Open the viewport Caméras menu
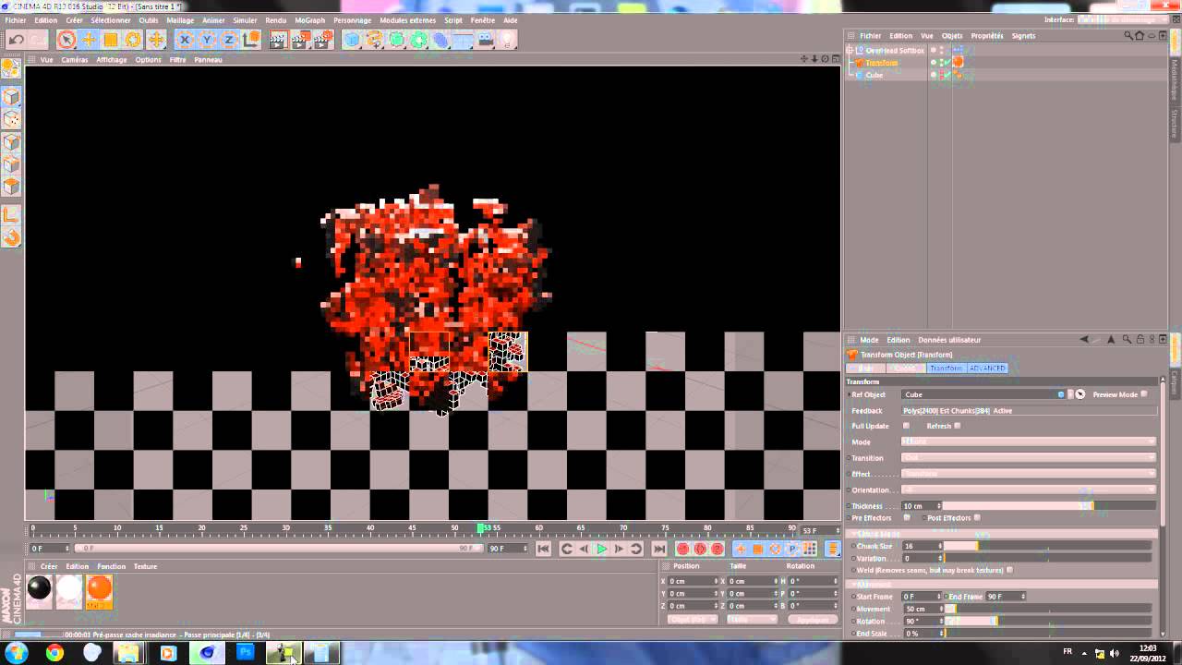The height and width of the screenshot is (665, 1182). point(75,60)
